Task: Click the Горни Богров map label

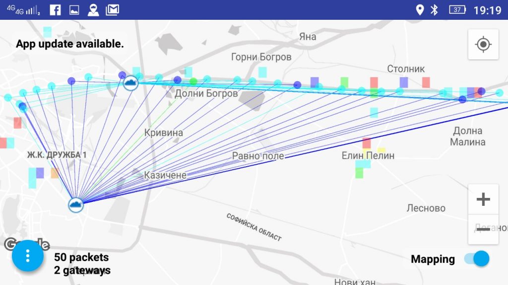Action: click(261, 57)
